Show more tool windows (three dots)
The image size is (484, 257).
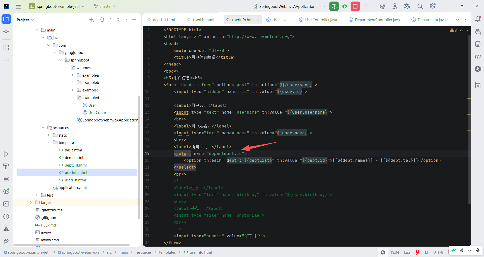6,60
